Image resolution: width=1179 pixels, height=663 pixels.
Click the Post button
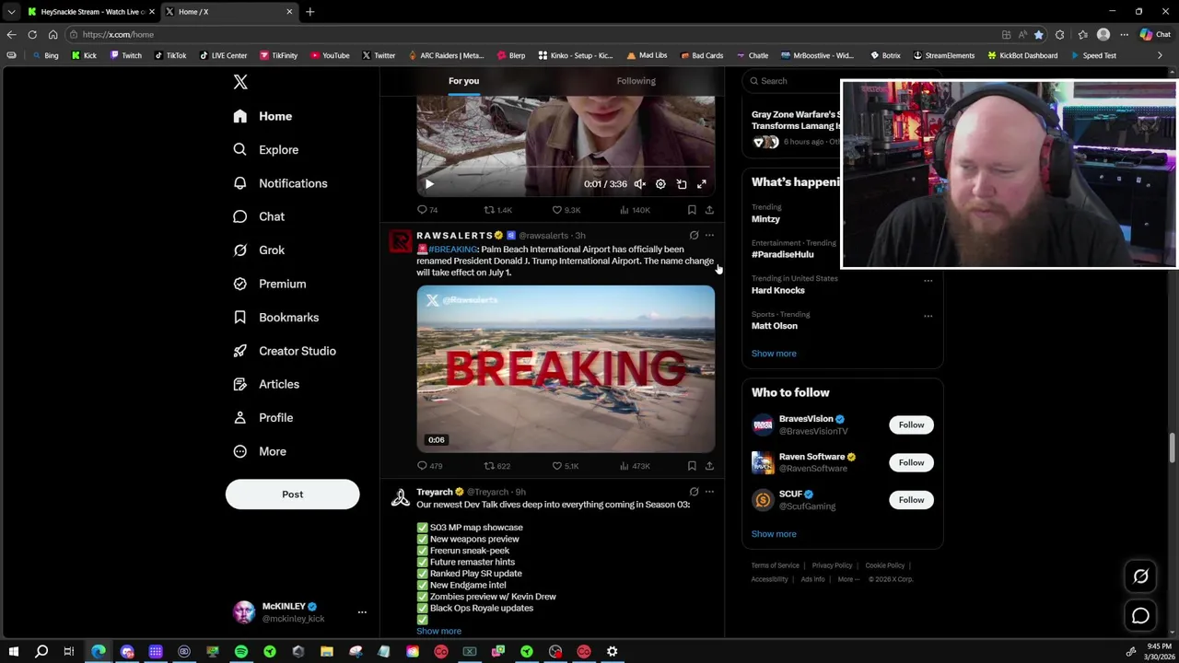(x=292, y=494)
